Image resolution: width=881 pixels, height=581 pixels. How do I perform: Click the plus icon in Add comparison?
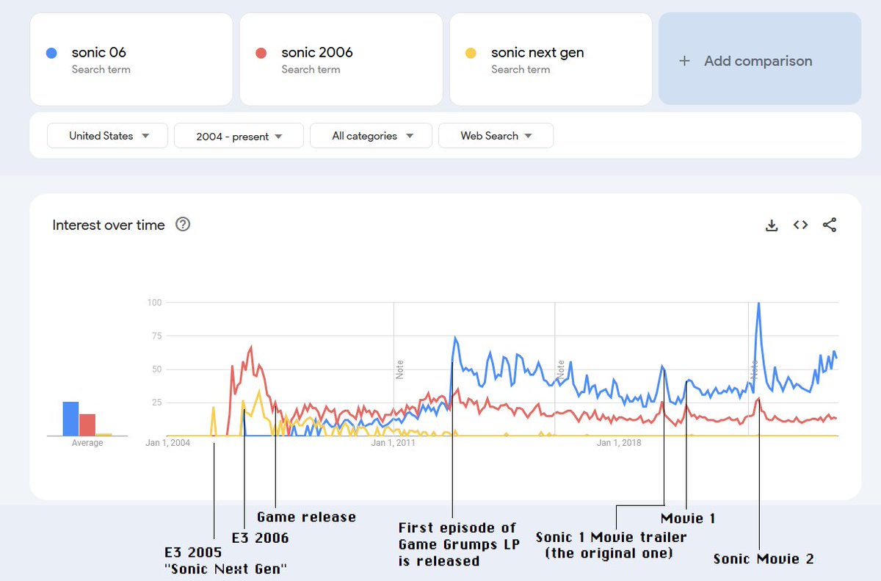tap(684, 61)
